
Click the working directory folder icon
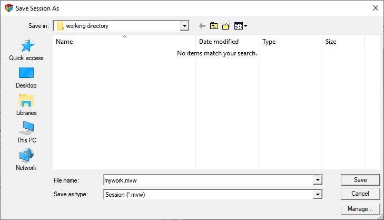tap(60, 26)
